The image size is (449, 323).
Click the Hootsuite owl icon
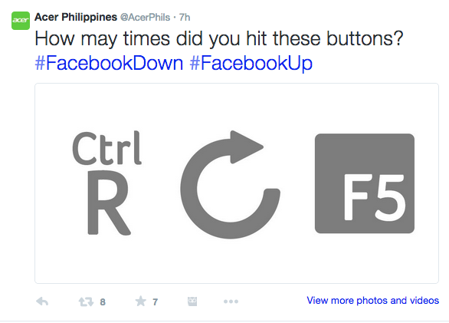click(192, 302)
